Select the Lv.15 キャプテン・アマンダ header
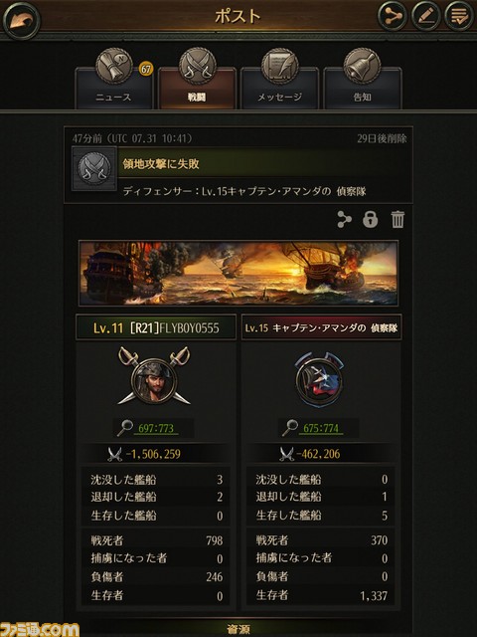 [x=321, y=327]
